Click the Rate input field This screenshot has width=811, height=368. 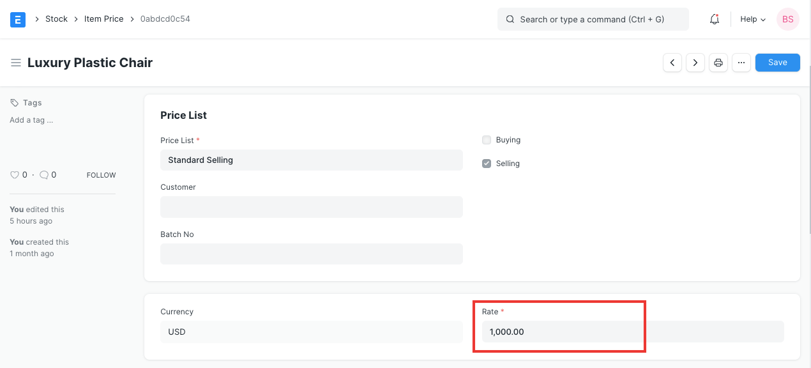pyautogui.click(x=560, y=332)
